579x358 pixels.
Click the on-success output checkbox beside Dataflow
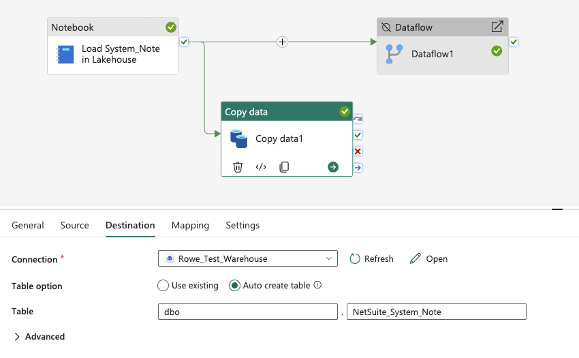click(x=514, y=42)
